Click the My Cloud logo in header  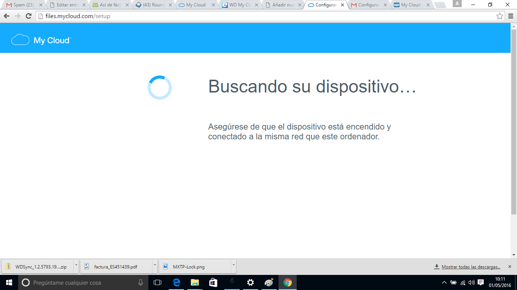point(41,40)
